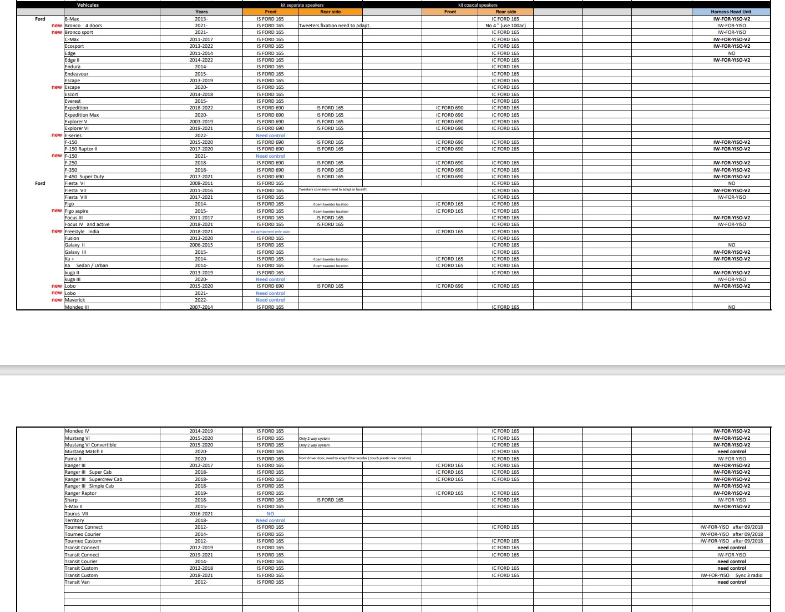Select the 'Escort' vehicle cell
Screen dimensions: 785x612
112,94
